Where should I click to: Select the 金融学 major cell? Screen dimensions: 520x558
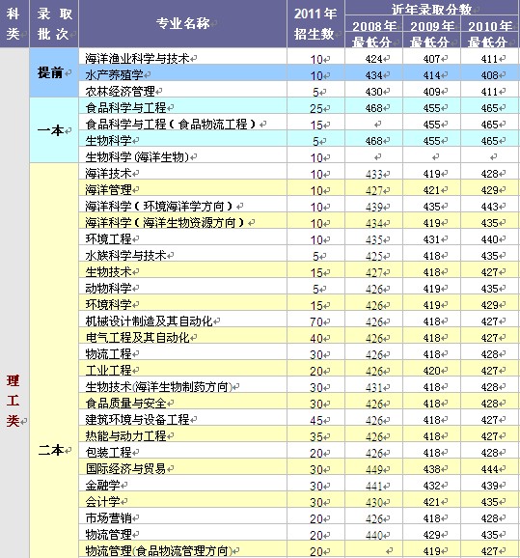103,485
